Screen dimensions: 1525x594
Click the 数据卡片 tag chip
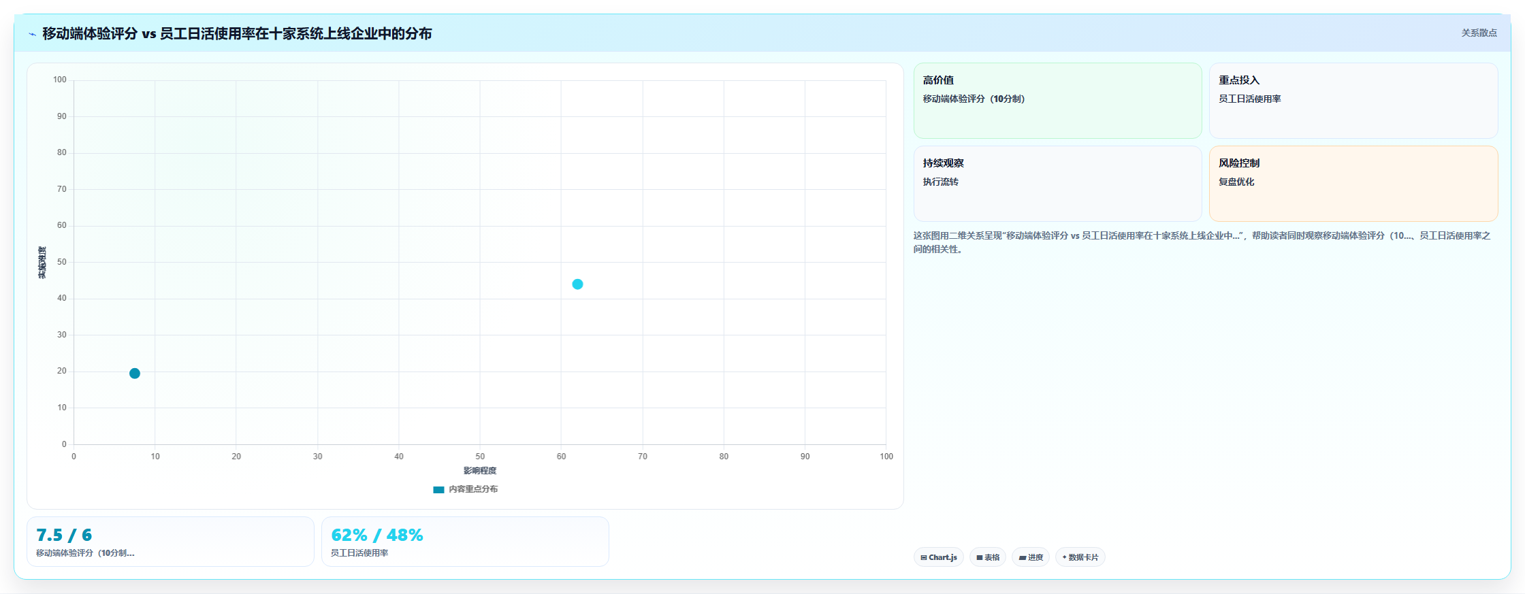tap(1080, 557)
